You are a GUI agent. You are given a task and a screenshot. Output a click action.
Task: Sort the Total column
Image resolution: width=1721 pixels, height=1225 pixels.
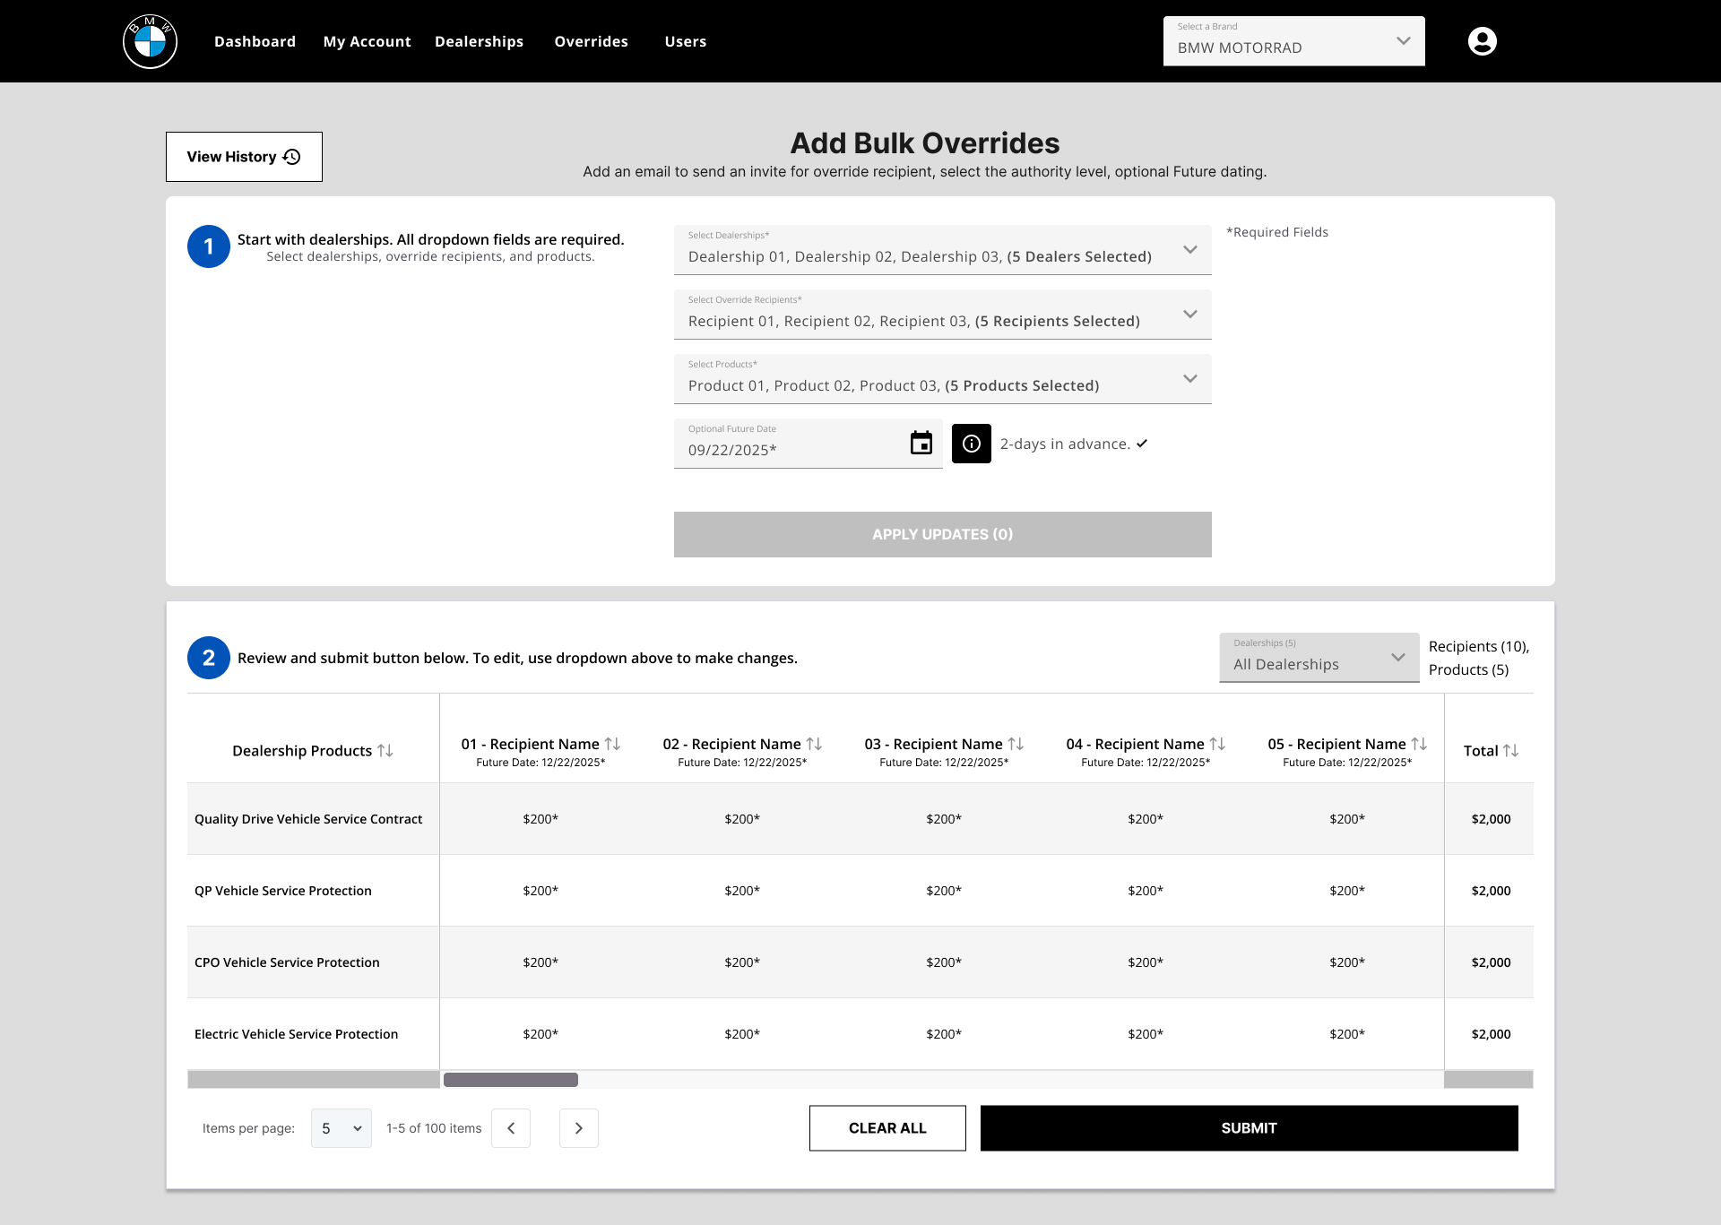[x=1510, y=751]
